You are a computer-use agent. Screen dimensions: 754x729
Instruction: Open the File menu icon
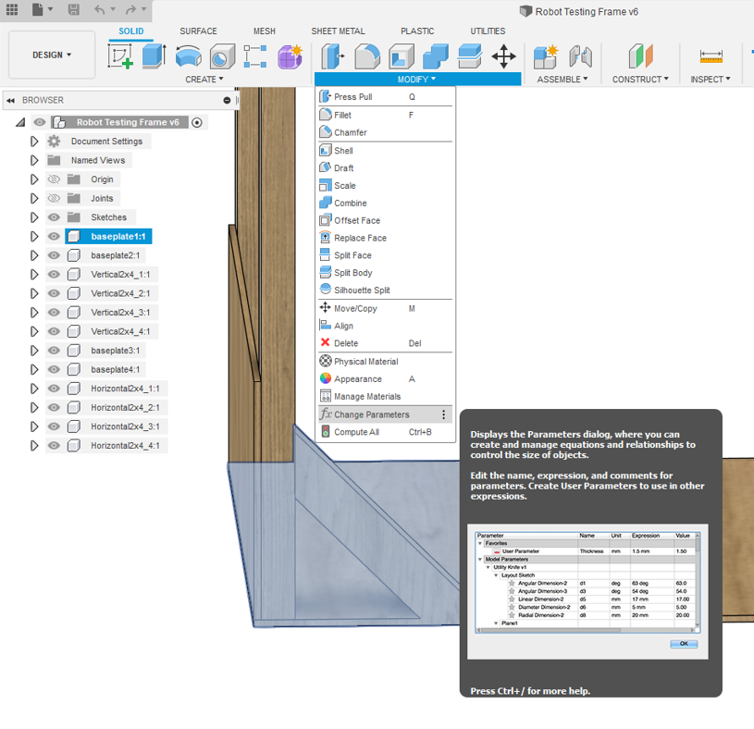point(38,9)
